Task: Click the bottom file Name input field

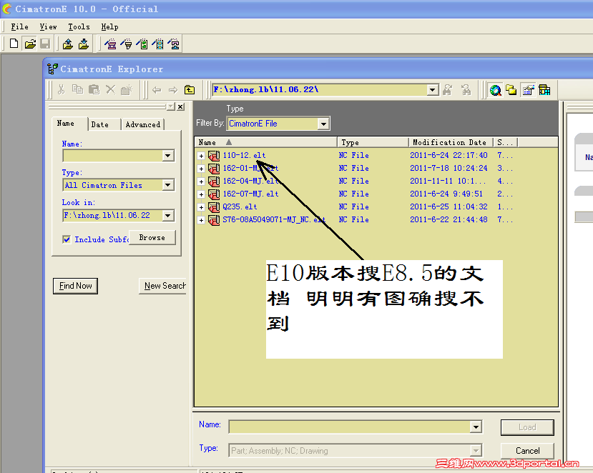Action: tap(351, 427)
